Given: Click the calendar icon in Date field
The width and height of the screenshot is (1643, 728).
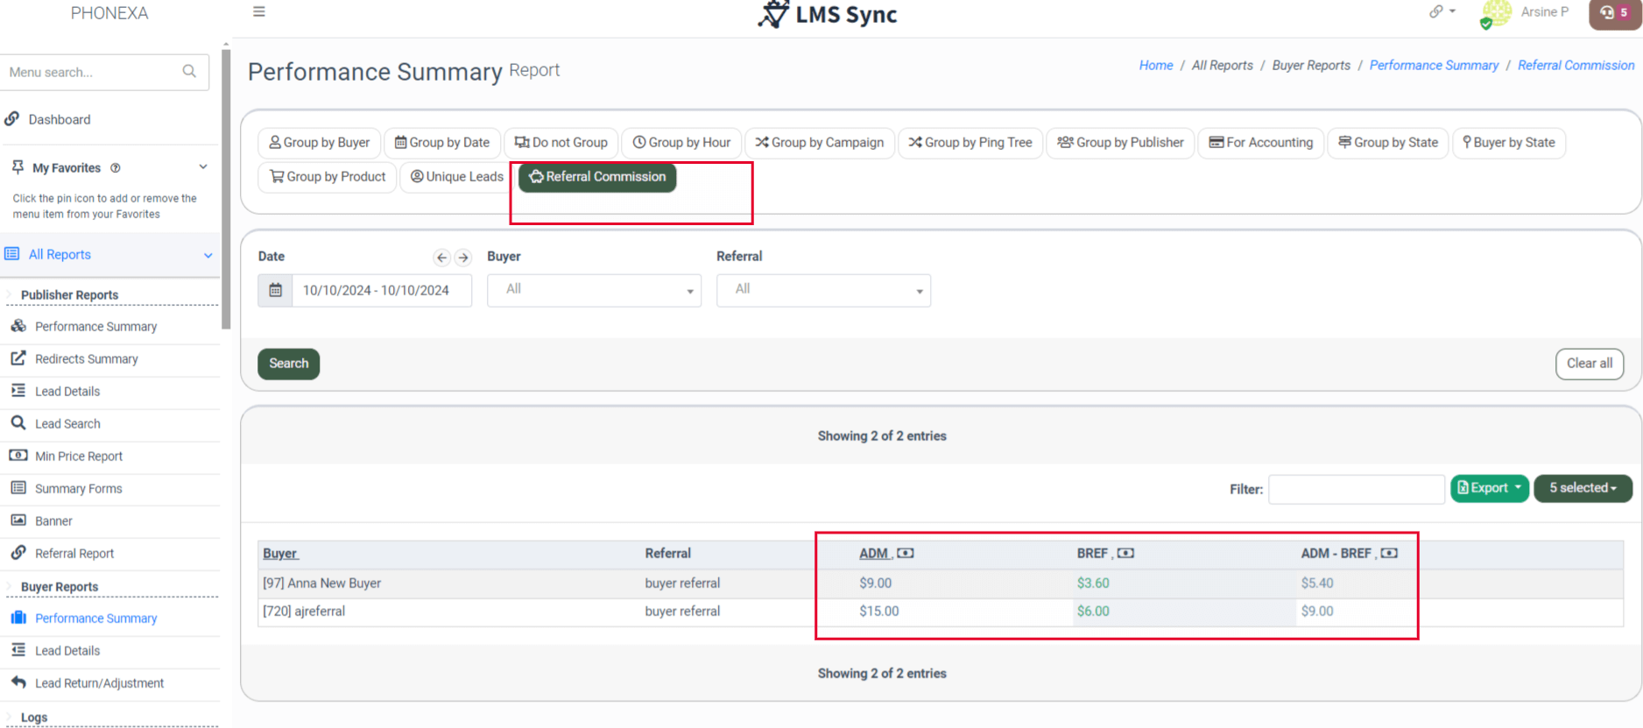Looking at the screenshot, I should pyautogui.click(x=275, y=290).
